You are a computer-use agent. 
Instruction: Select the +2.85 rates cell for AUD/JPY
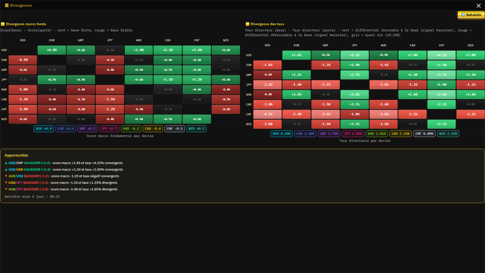[355, 95]
